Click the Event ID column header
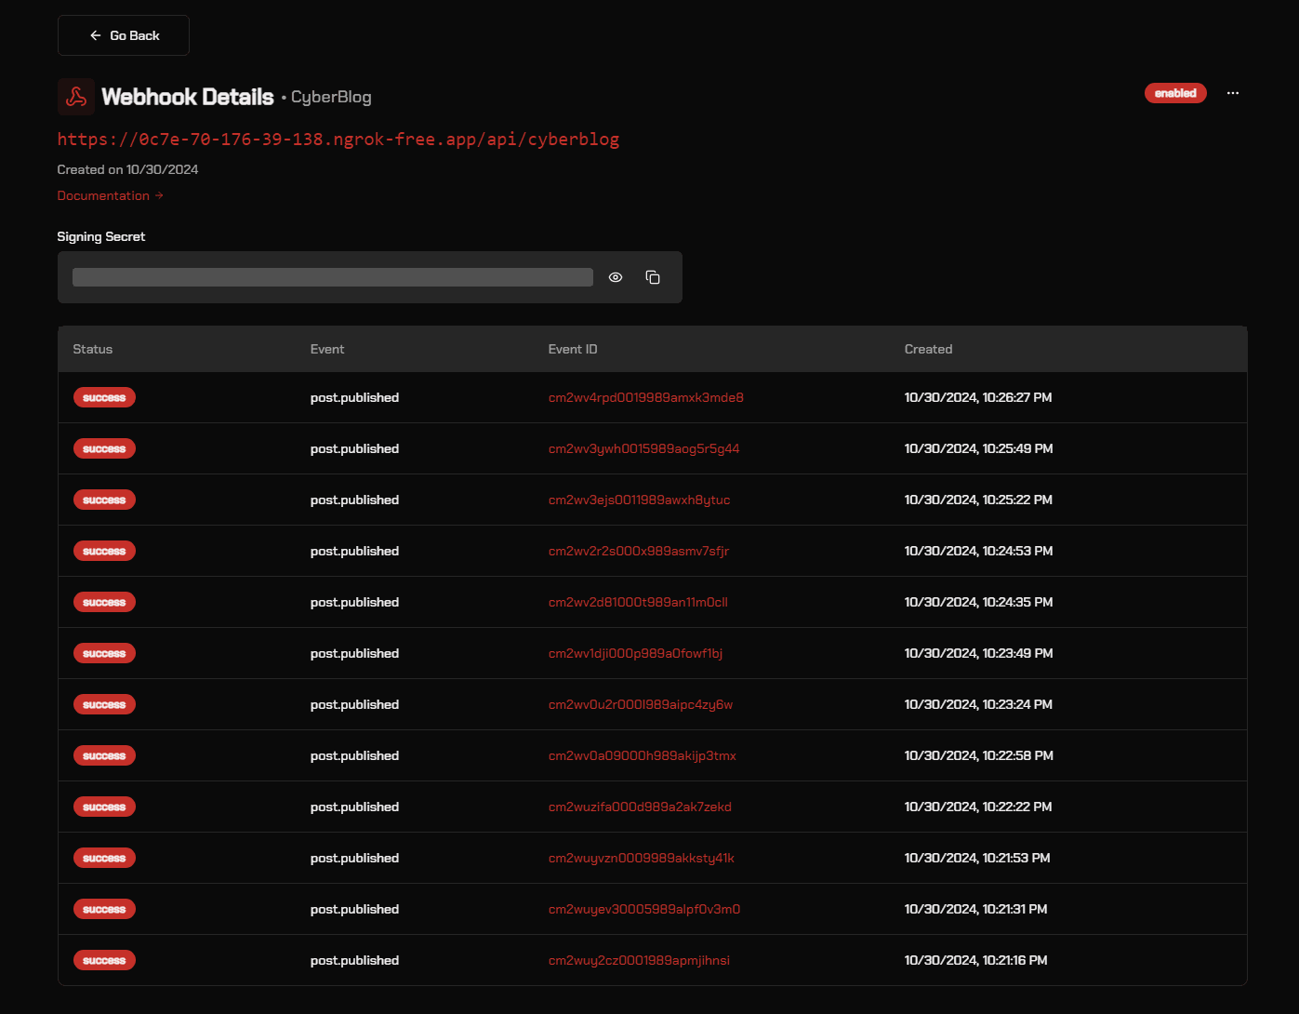Screen dimensions: 1299x1014 [573, 349]
